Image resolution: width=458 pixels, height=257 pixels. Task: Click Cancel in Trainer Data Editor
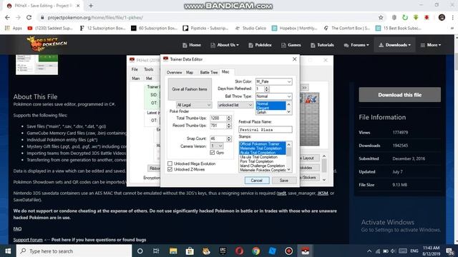click(x=257, y=181)
